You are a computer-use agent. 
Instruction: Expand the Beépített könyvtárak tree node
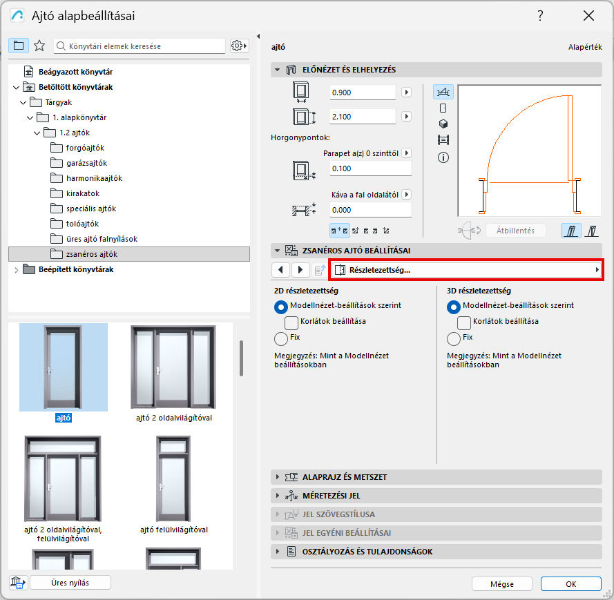(x=16, y=270)
